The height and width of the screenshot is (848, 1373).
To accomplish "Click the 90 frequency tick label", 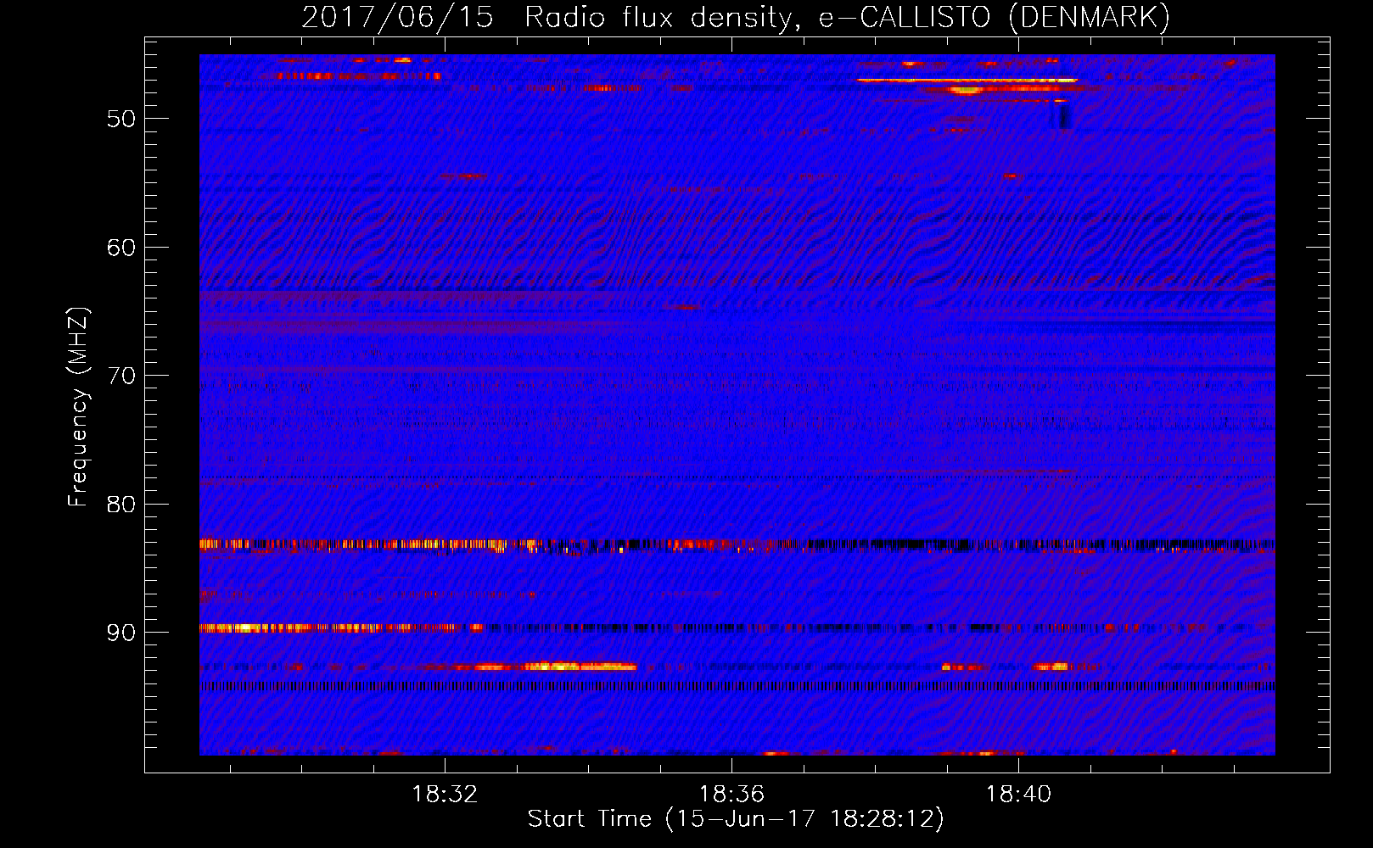I will pos(121,633).
